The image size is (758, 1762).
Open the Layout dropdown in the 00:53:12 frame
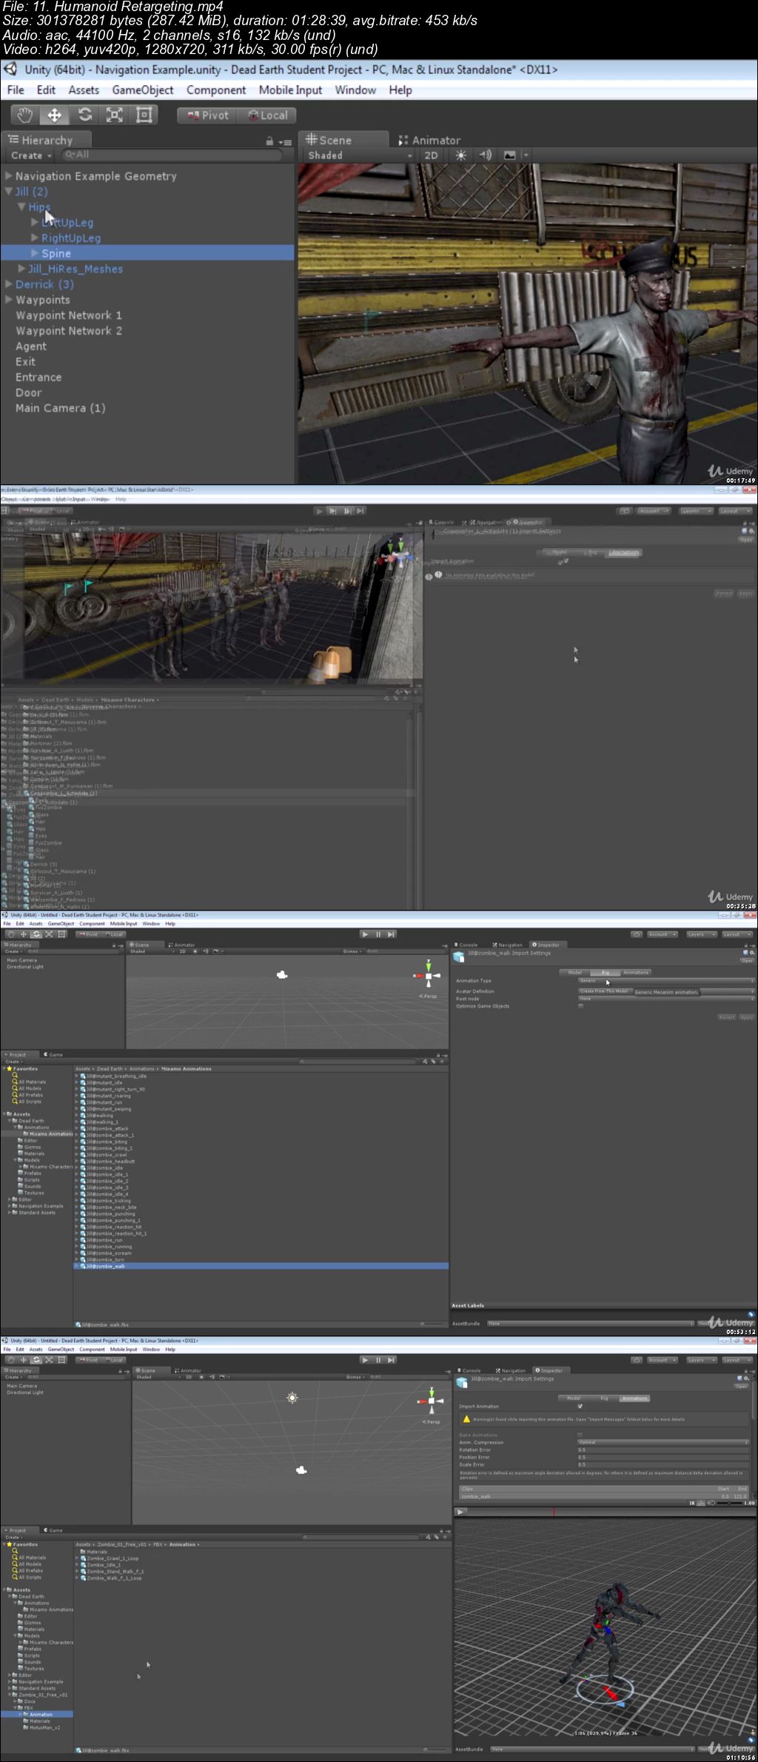click(x=737, y=934)
